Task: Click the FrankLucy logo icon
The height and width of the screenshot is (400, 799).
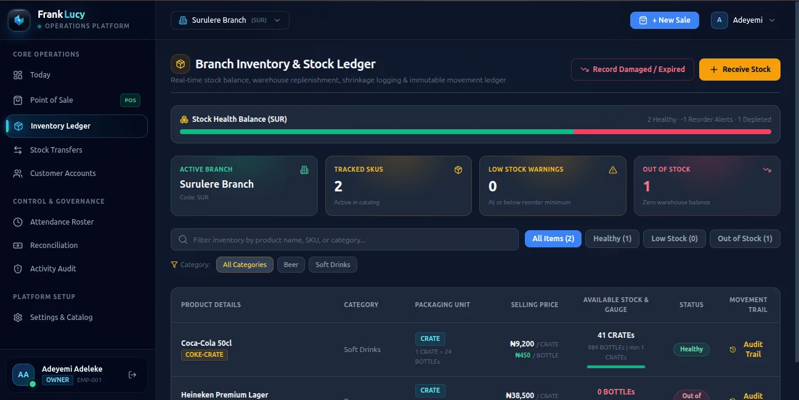Action: coord(18,20)
